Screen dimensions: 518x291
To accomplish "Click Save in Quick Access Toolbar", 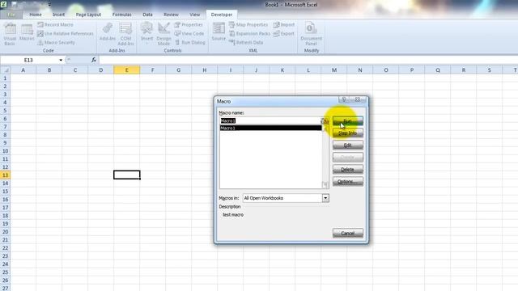I will [x=14, y=5].
